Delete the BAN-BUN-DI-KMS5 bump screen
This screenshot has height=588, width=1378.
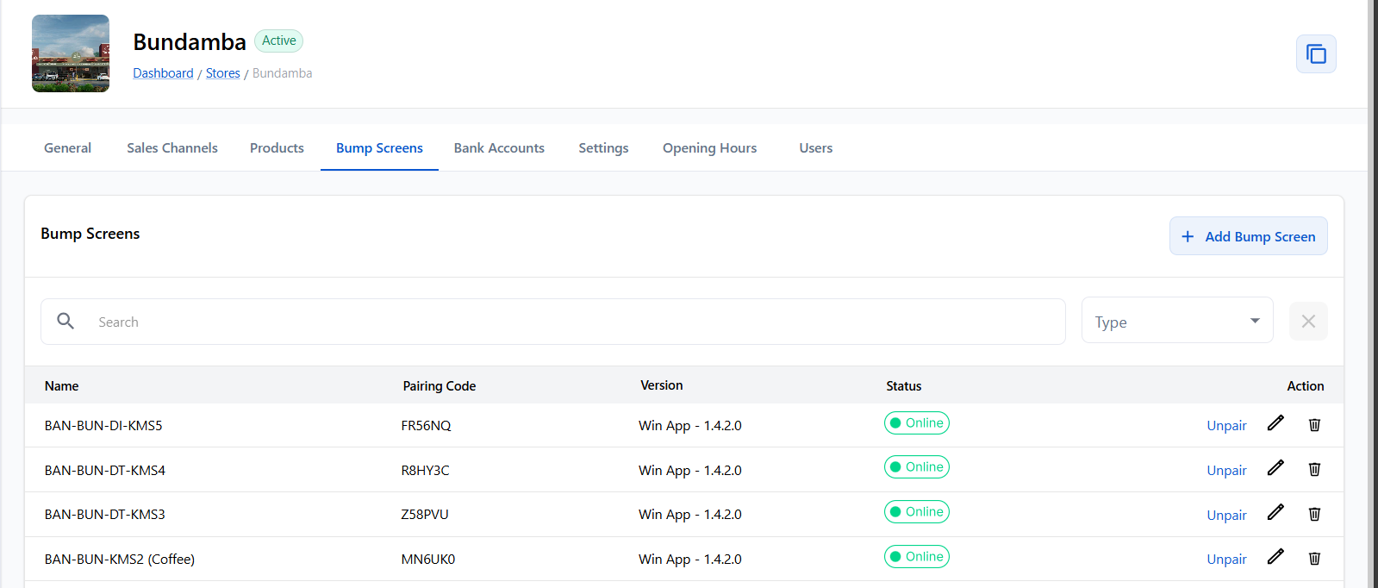click(x=1314, y=424)
